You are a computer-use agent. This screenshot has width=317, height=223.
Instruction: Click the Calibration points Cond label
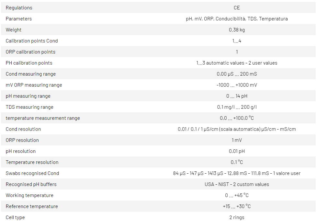(32, 41)
